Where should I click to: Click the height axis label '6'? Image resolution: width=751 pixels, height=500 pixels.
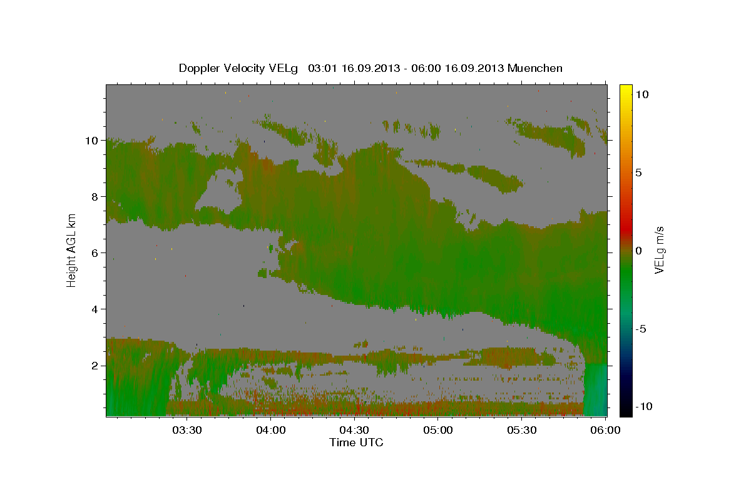[x=96, y=253]
